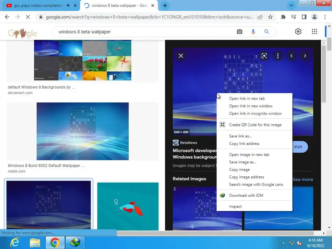Open the Google apps grid
The width and height of the screenshot is (332, 249).
pos(314,31)
